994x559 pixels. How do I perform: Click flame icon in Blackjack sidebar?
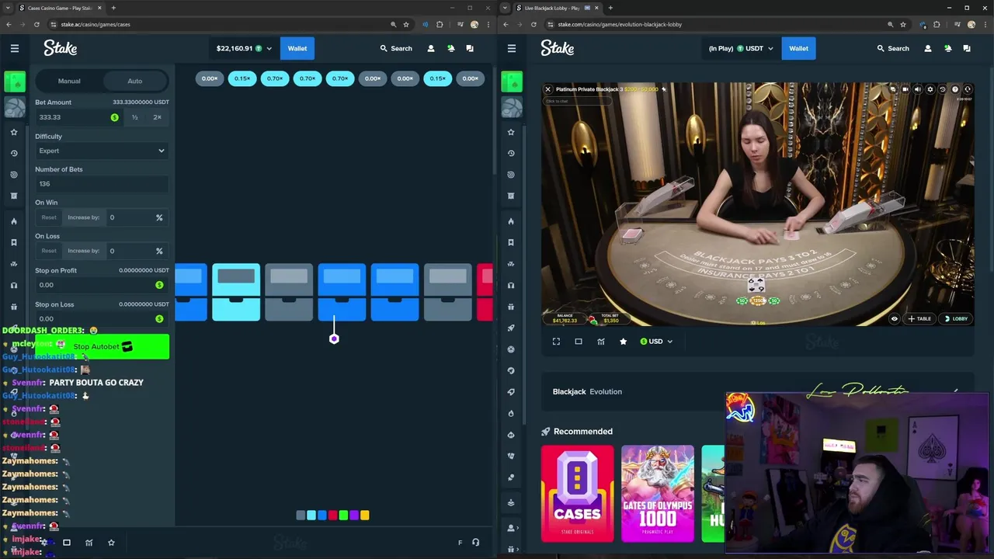tap(511, 221)
